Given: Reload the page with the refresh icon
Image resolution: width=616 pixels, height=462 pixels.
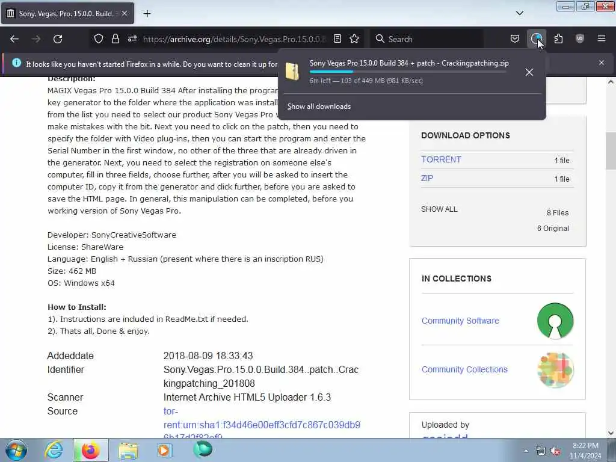Looking at the screenshot, I should (x=58, y=39).
